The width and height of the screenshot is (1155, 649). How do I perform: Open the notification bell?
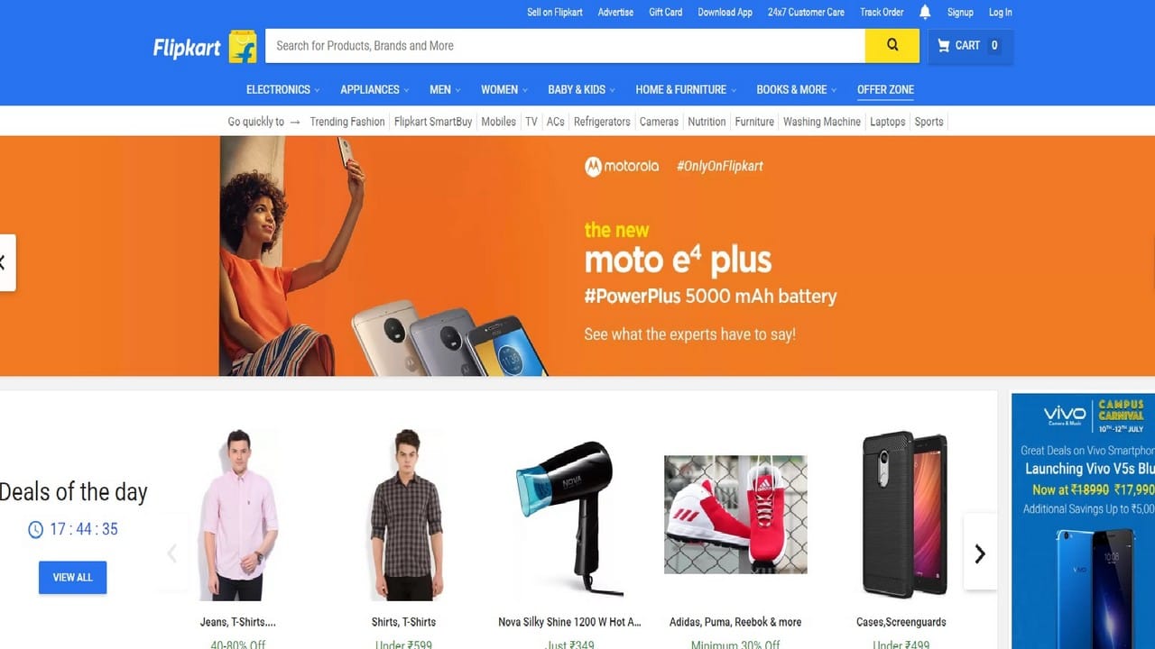coord(925,13)
